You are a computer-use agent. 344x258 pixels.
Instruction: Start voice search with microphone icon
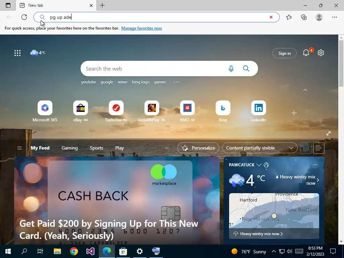pyautogui.click(x=231, y=69)
